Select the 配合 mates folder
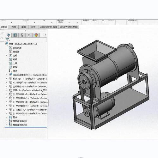 click(x=13, y=117)
